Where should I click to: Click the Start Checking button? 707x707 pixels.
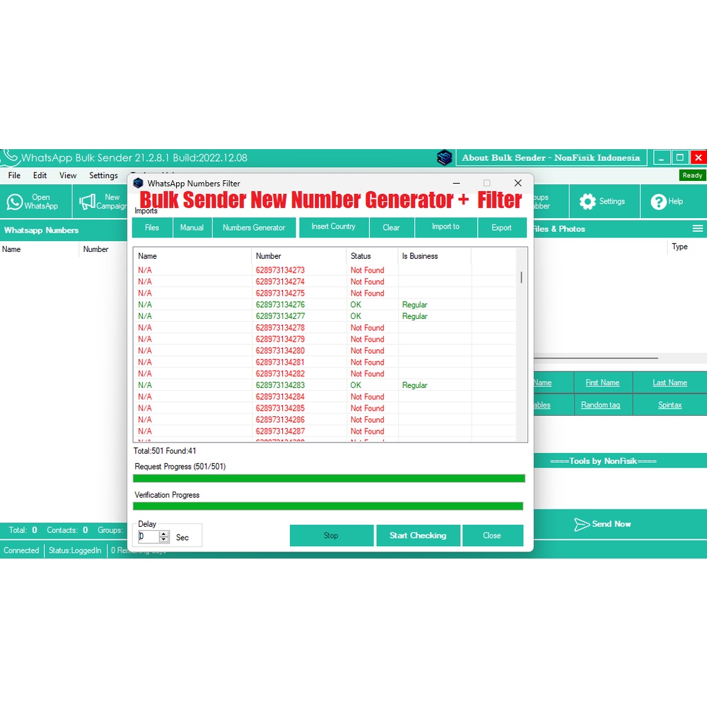(418, 535)
